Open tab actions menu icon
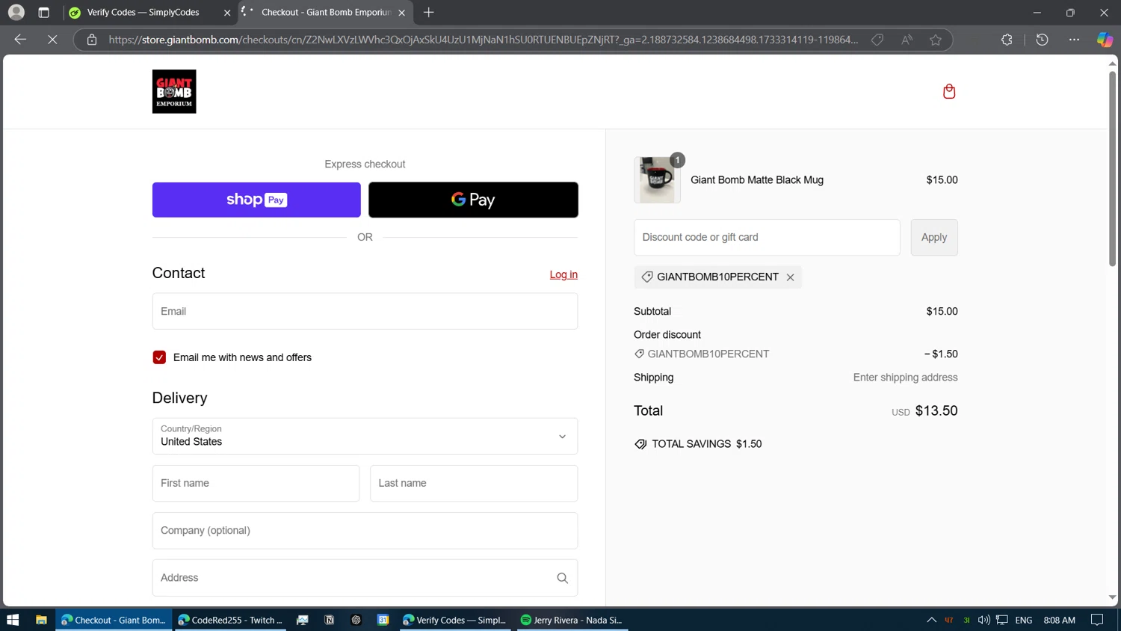 click(43, 12)
